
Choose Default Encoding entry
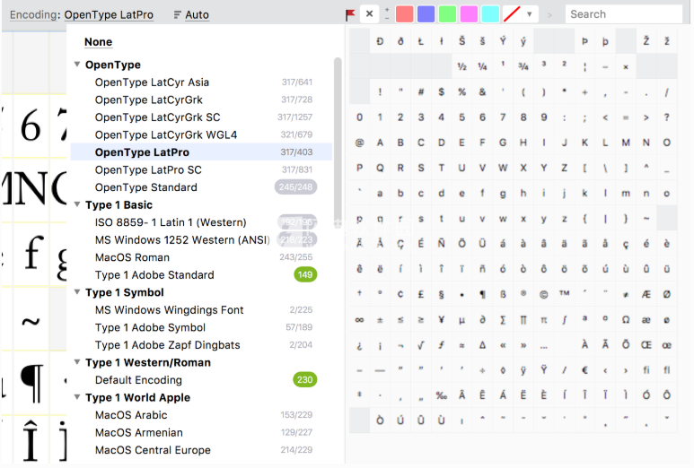click(201, 380)
